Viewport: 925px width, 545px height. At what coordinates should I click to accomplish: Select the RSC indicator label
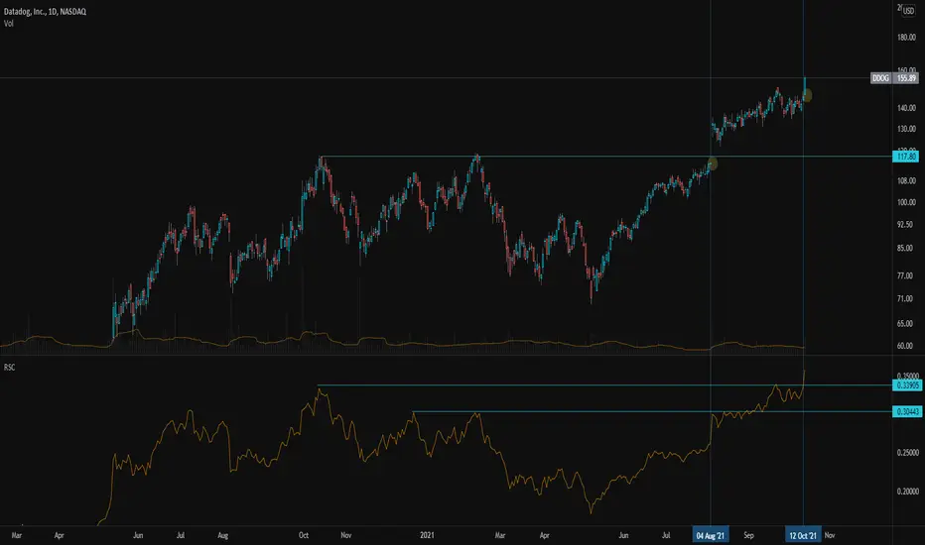click(x=10, y=367)
